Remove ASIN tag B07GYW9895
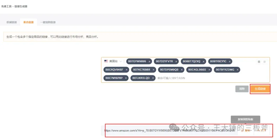Viewport: 277px width, 139px height. point(150,61)
